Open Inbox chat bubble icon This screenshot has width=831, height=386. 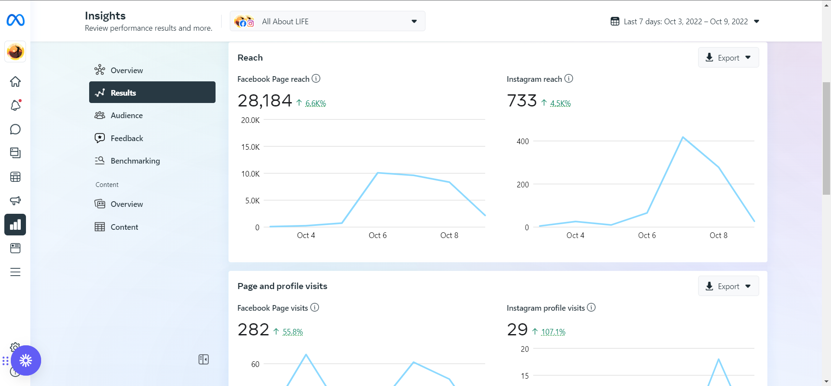point(15,129)
